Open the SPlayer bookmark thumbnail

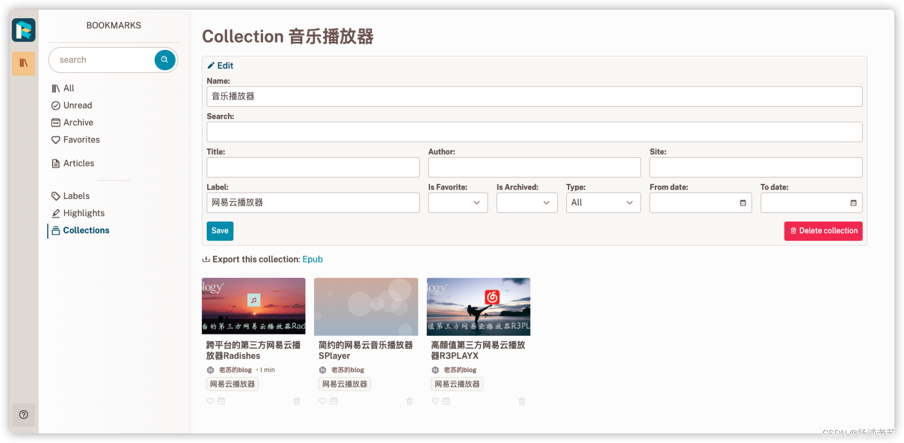366,307
